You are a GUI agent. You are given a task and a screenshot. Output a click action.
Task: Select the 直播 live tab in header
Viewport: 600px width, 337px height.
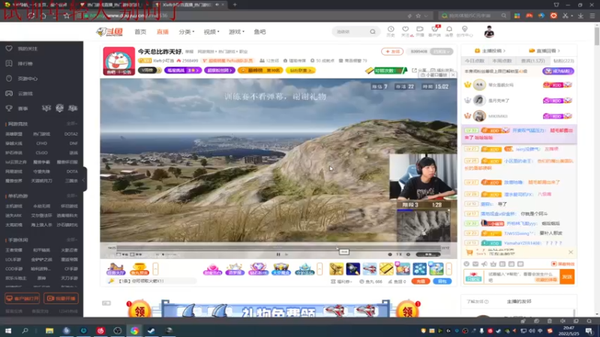(163, 32)
